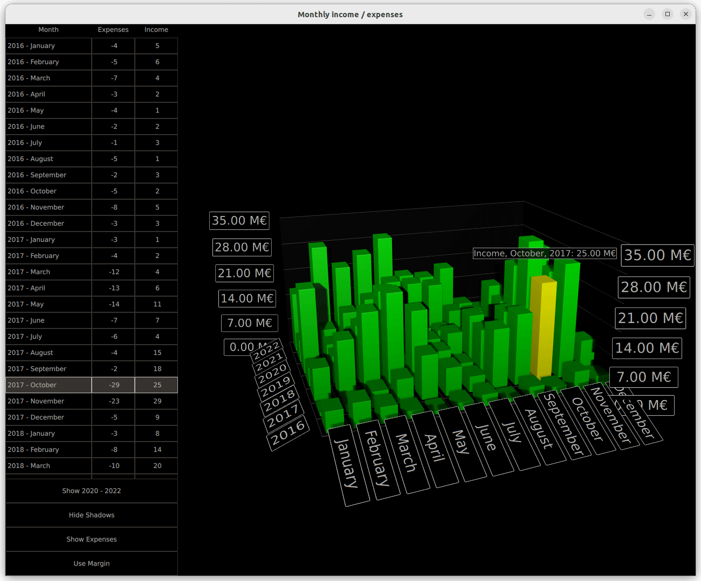Toggle the Hide Shadows button
This screenshot has height=581, width=701.
point(91,515)
